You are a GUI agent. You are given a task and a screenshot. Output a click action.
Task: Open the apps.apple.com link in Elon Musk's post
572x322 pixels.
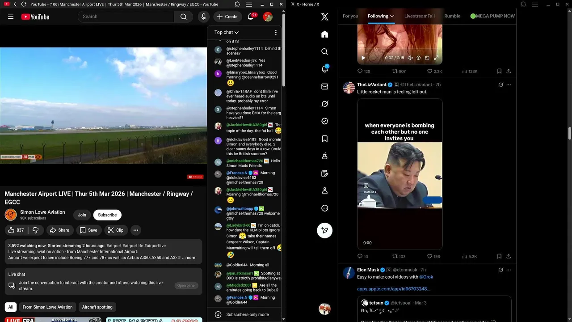[x=393, y=289]
